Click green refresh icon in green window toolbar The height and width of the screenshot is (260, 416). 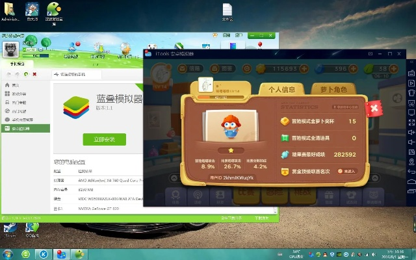pyautogui.click(x=26, y=74)
